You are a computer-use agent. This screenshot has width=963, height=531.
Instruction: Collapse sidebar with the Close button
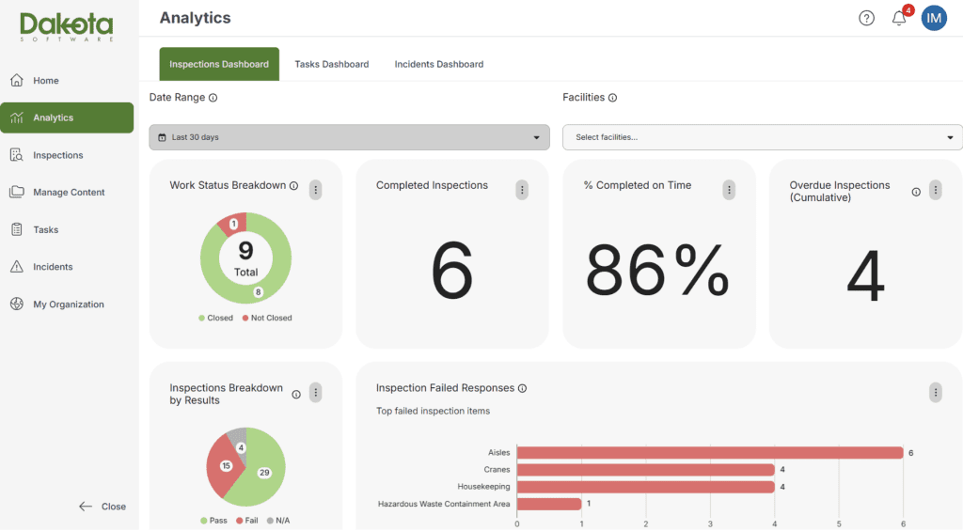tap(102, 507)
